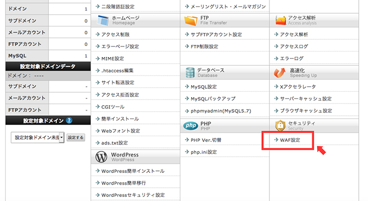This screenshot has height=201, width=368.
Task: Click the 設定対象ドメインデータ header
Action: point(48,66)
